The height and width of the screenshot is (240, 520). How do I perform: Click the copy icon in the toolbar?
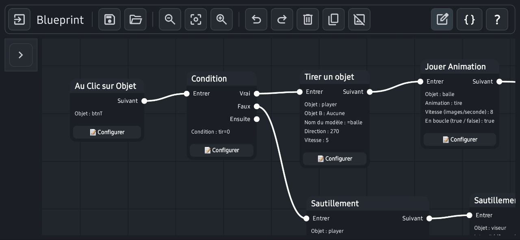point(334,19)
